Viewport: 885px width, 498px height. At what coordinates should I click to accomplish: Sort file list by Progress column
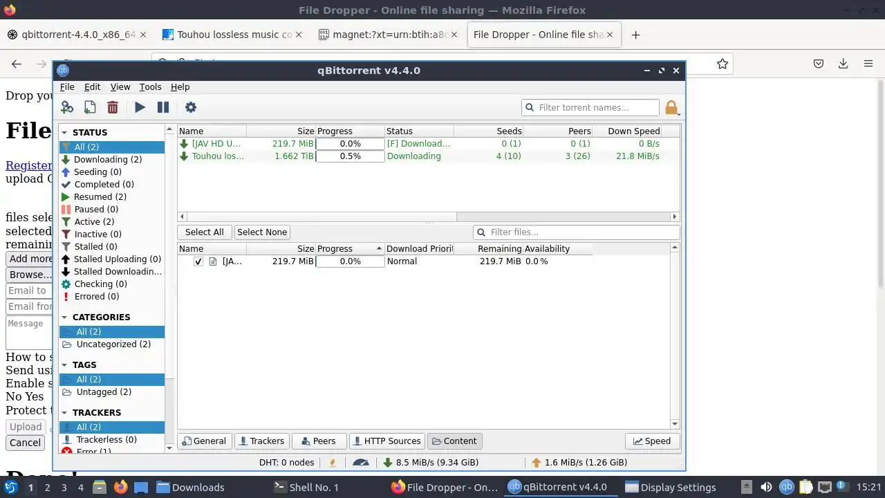pyautogui.click(x=350, y=249)
